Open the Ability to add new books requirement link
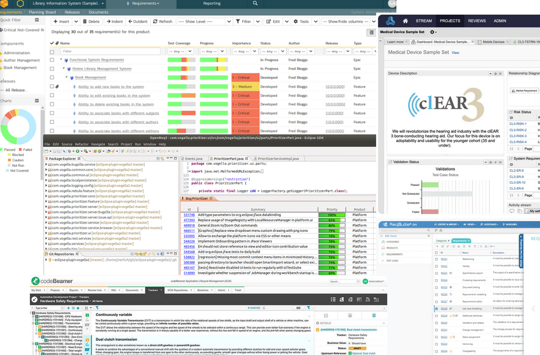This screenshot has height=355, width=540. 111,87
